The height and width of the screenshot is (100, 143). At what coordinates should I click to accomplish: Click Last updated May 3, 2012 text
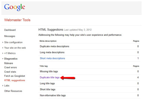[78, 30]
